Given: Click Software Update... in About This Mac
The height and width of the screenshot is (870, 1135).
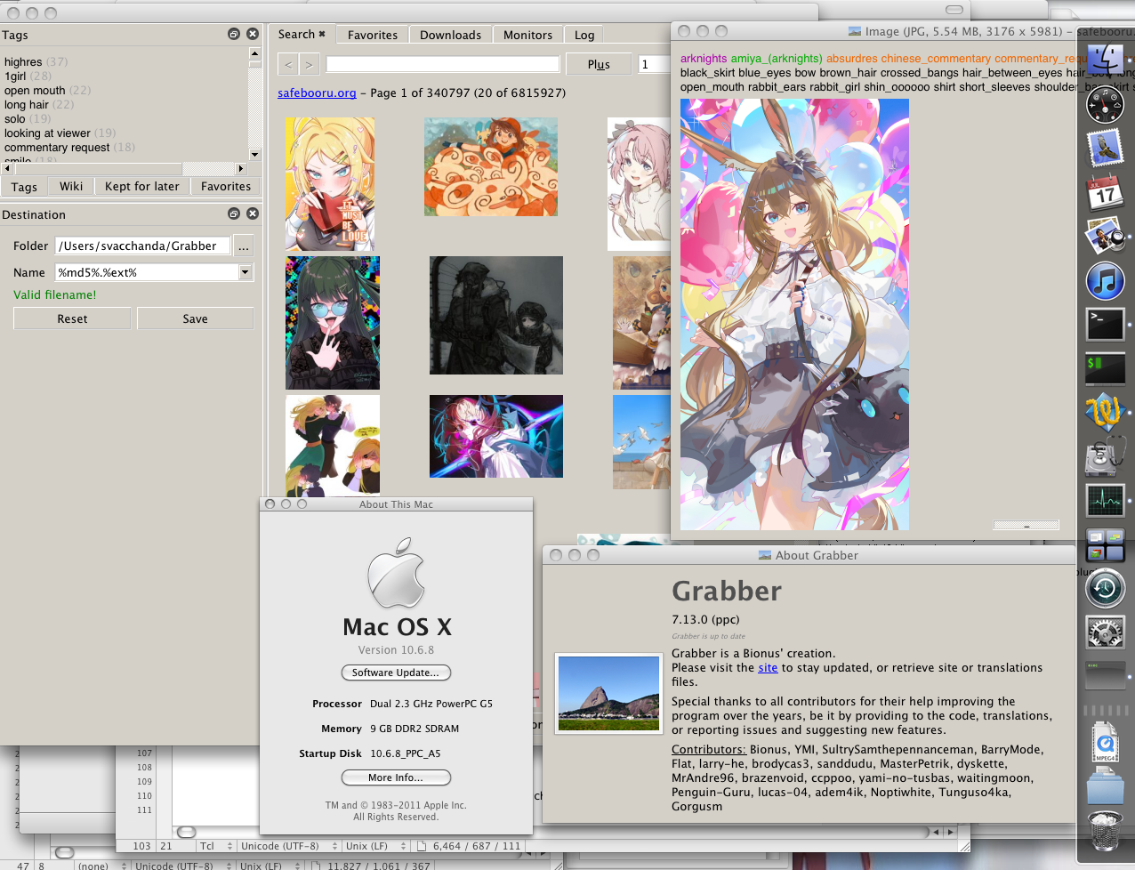Looking at the screenshot, I should 396,673.
